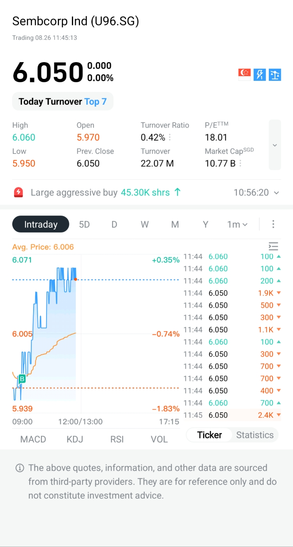Tap the Singapore flag market icon
Screen dimensions: 293x547
[x=245, y=74]
